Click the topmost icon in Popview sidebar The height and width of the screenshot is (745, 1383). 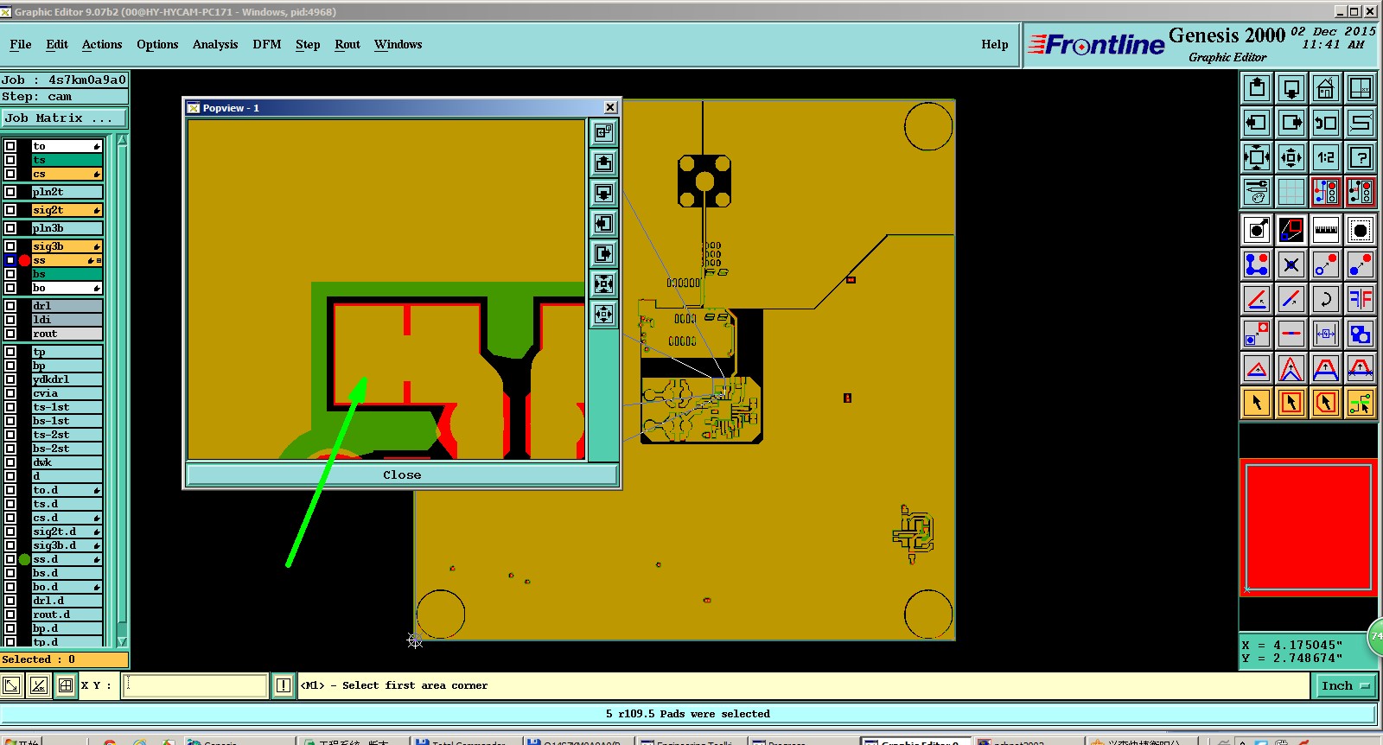[604, 132]
